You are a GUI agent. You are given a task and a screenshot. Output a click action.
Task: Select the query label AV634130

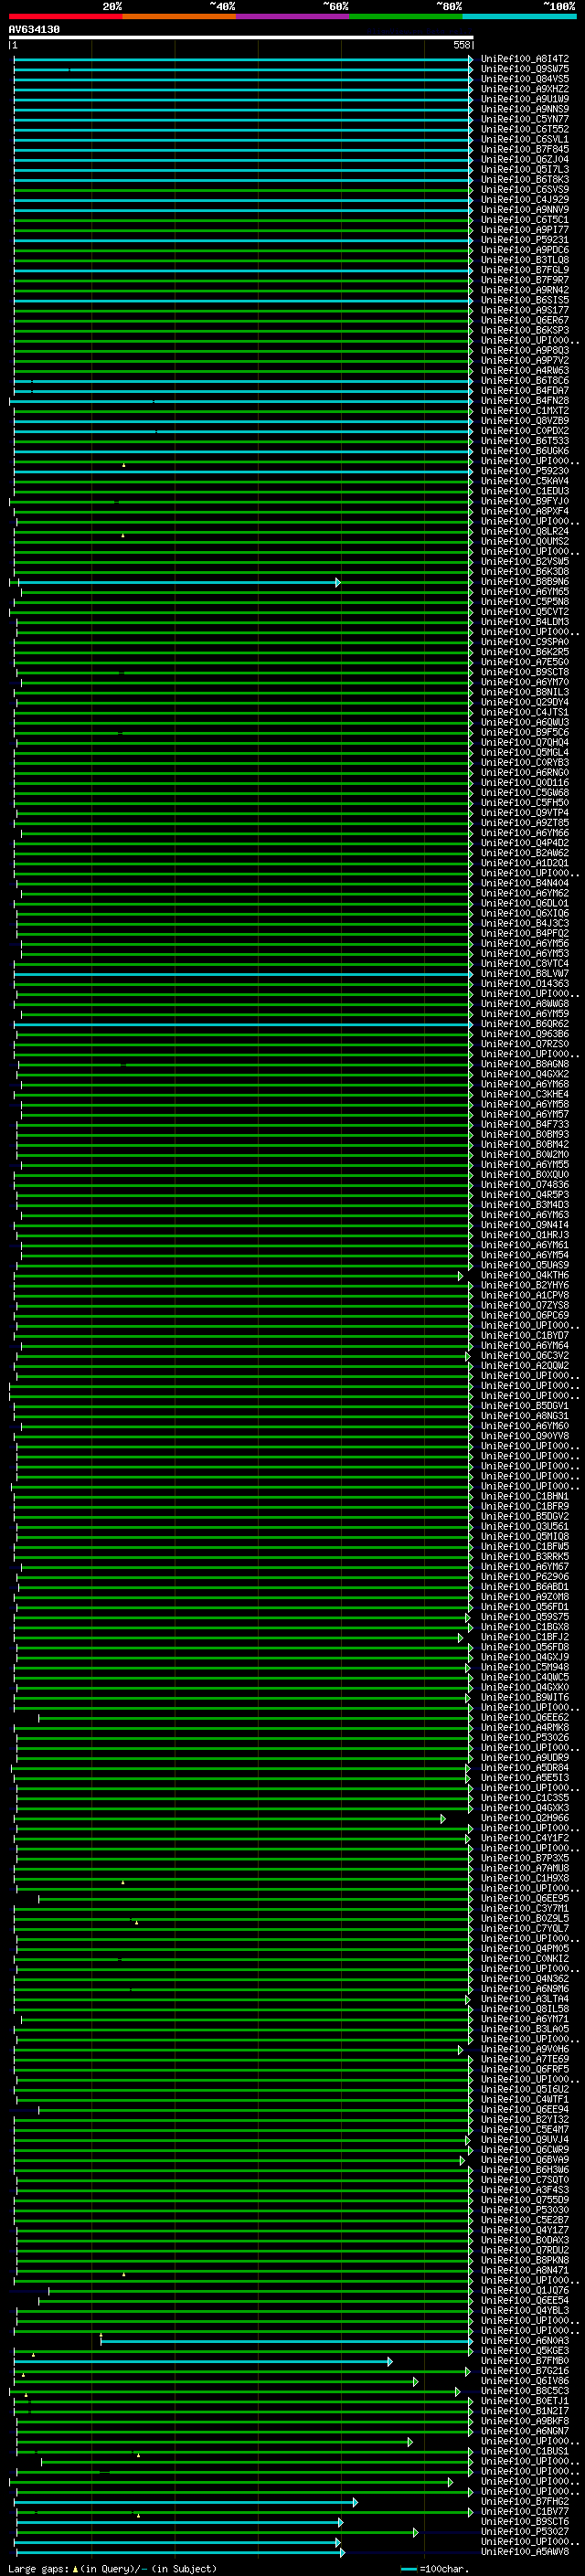point(34,29)
